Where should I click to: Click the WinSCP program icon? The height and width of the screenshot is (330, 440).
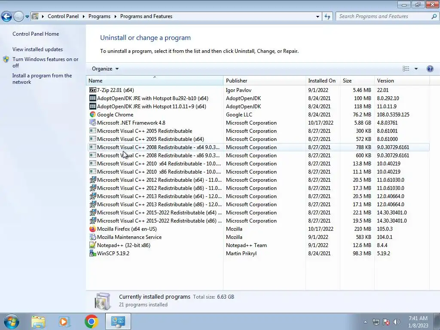click(x=93, y=254)
